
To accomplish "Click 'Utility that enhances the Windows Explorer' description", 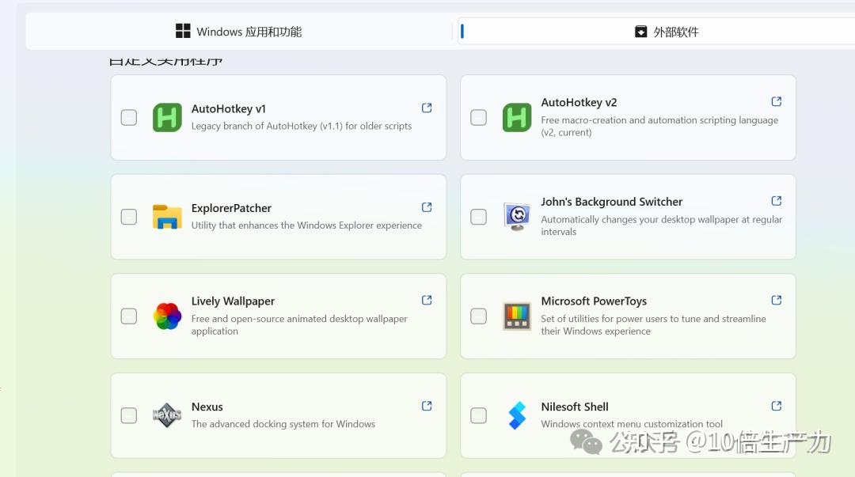I will (x=306, y=225).
